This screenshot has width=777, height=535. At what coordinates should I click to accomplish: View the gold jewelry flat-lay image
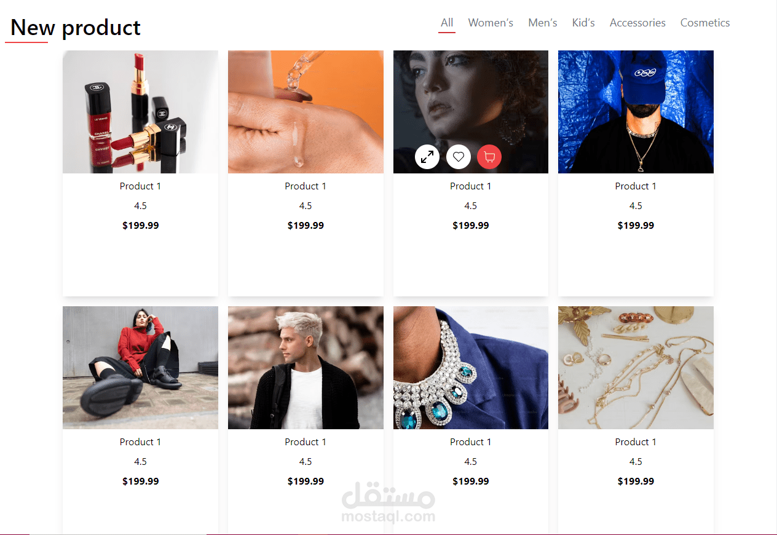pyautogui.click(x=636, y=368)
